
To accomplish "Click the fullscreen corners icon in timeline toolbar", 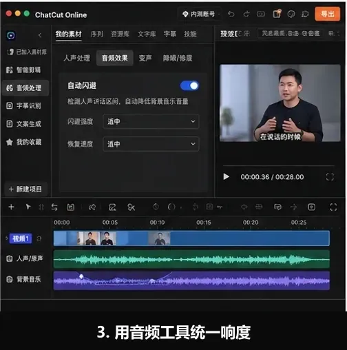I will pyautogui.click(x=333, y=207).
